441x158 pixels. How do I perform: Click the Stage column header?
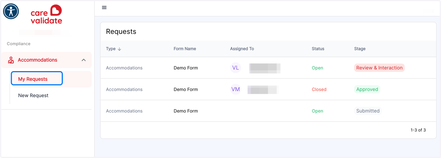click(360, 49)
